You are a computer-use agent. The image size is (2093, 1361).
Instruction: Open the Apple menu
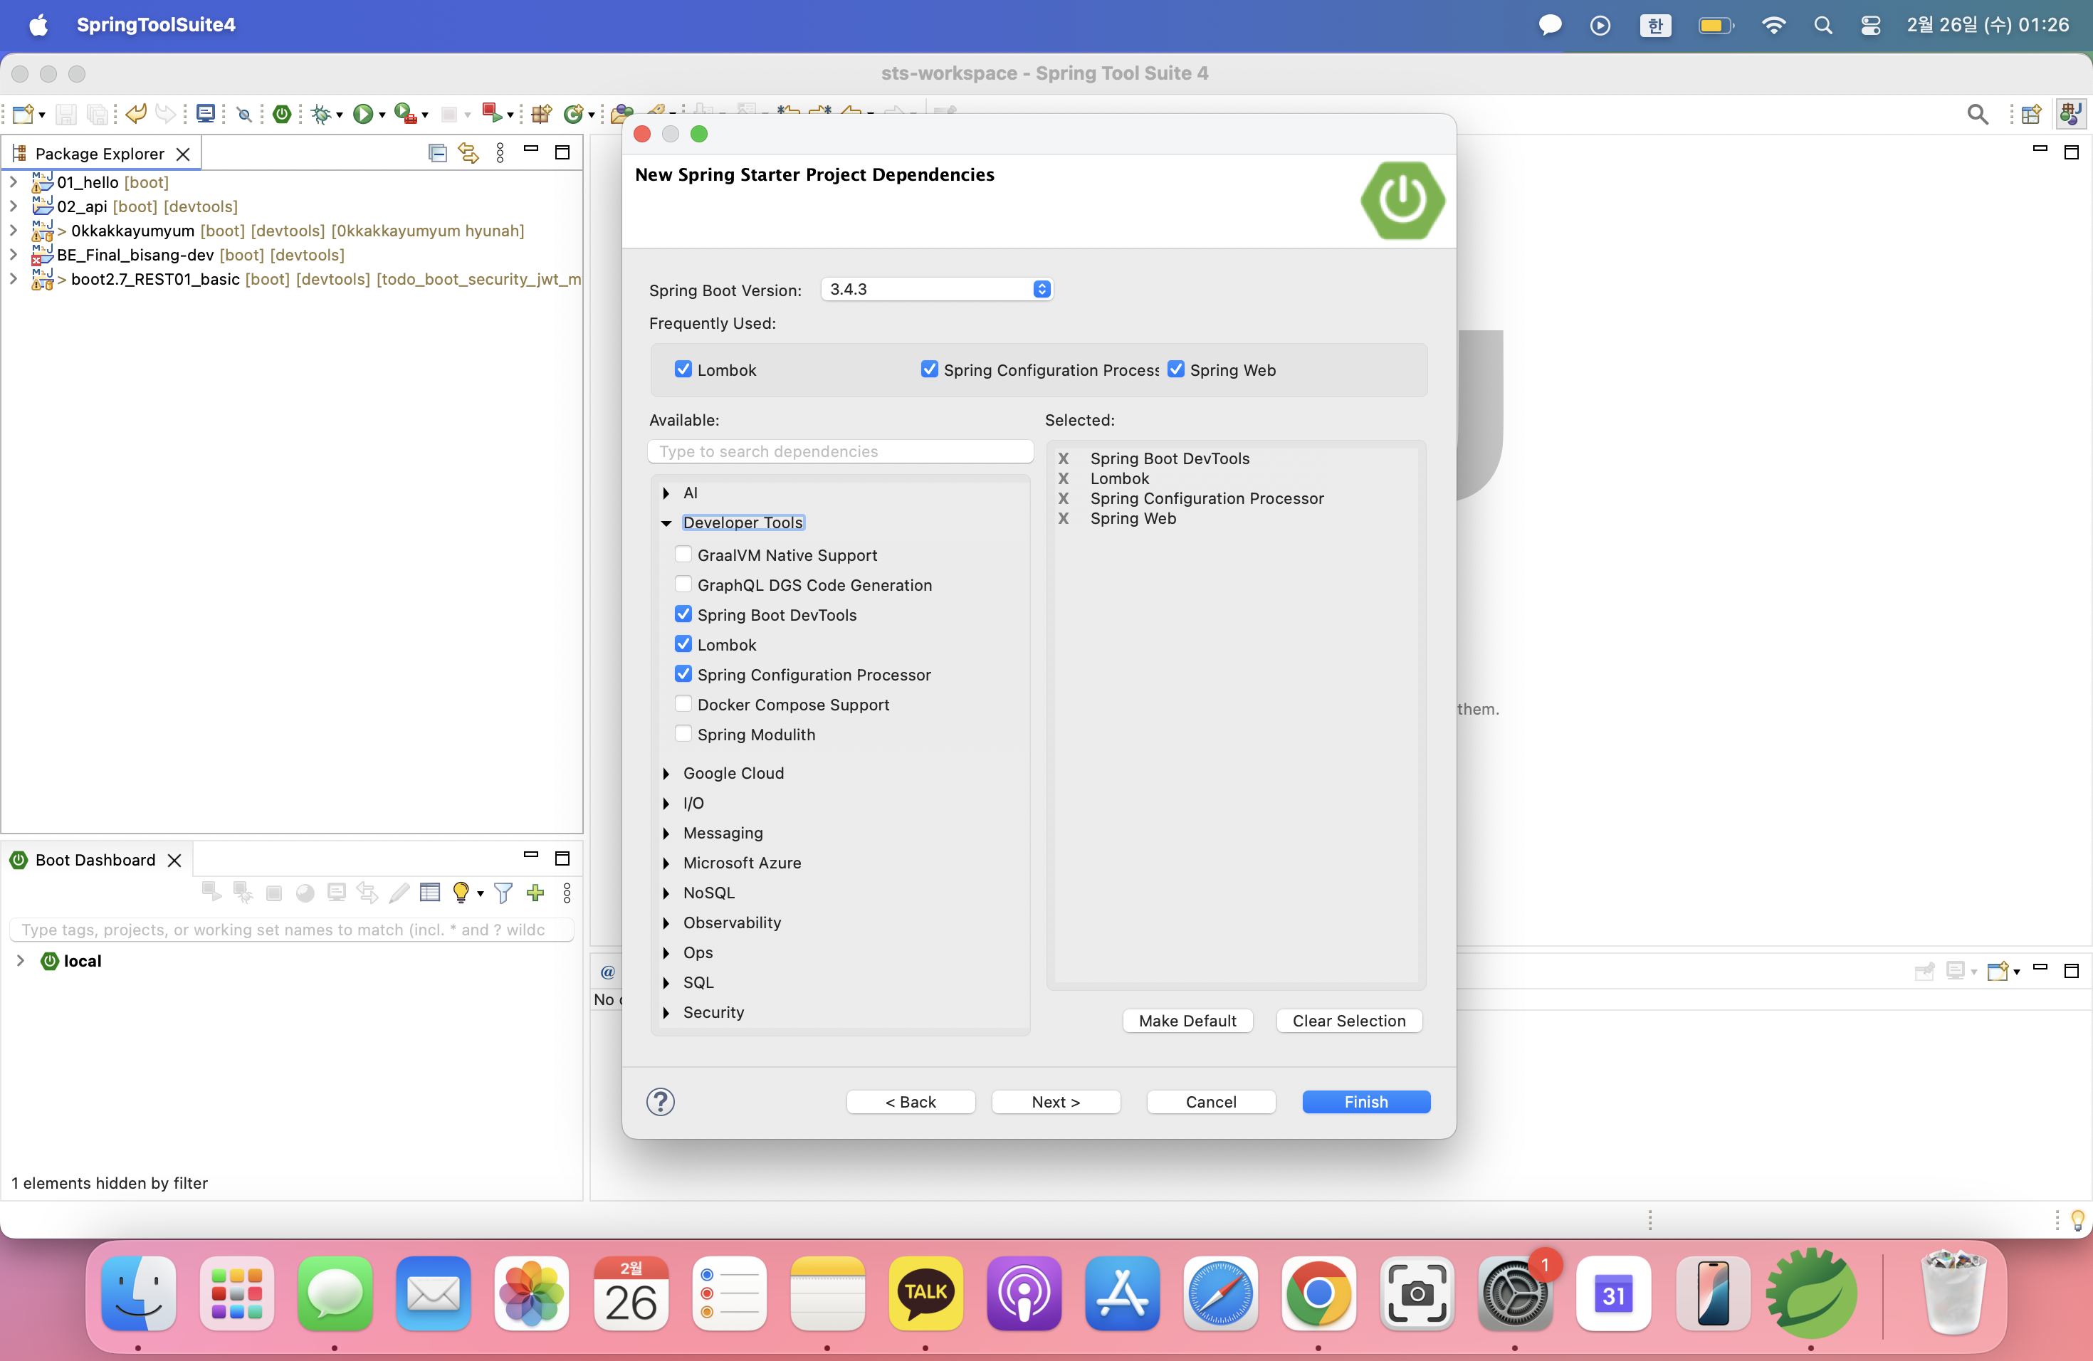coord(38,25)
